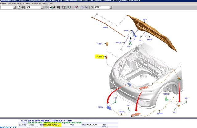This screenshot has height=128, width=197.
Task: Click the QTY 2 value
Action: (107, 127)
